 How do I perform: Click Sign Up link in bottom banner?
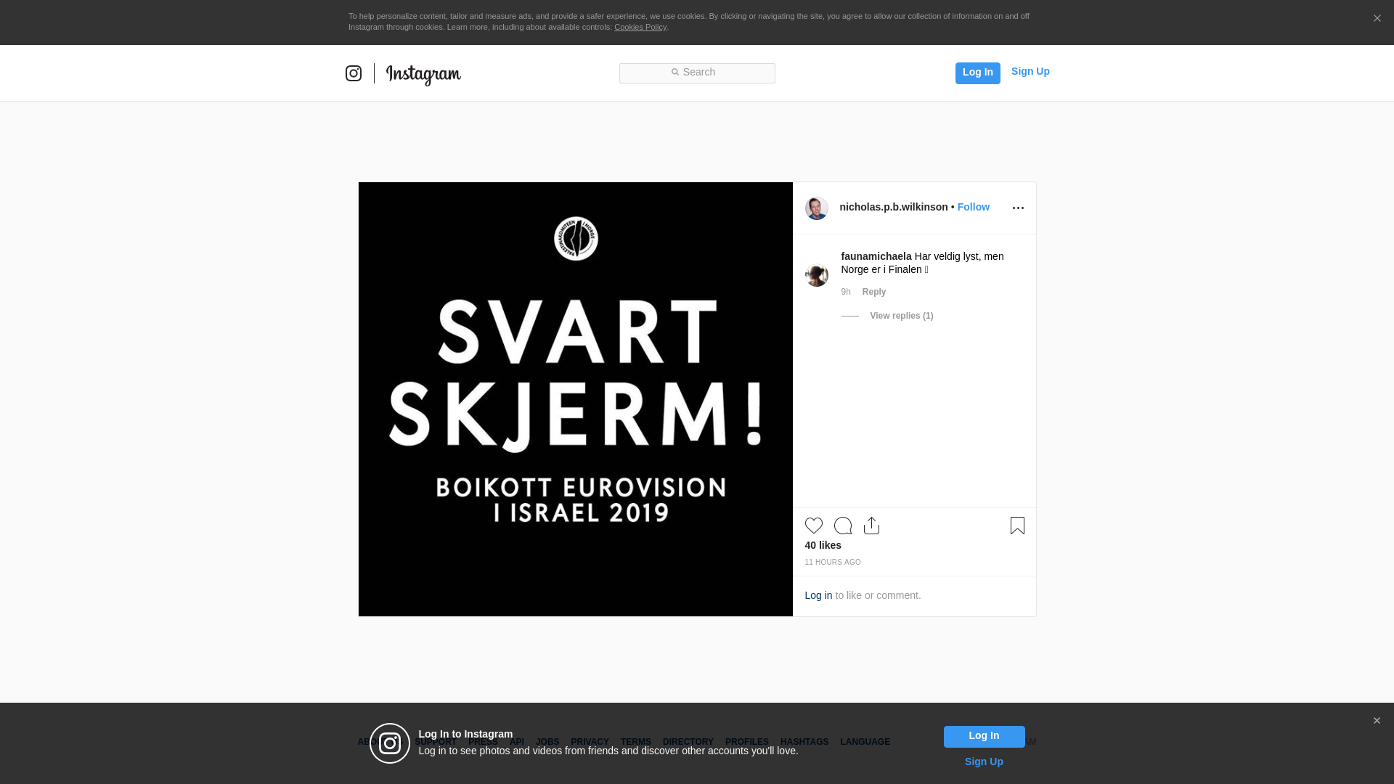984,761
